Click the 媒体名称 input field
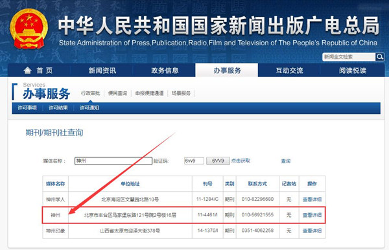This screenshot has width=389, height=250. (x=113, y=161)
